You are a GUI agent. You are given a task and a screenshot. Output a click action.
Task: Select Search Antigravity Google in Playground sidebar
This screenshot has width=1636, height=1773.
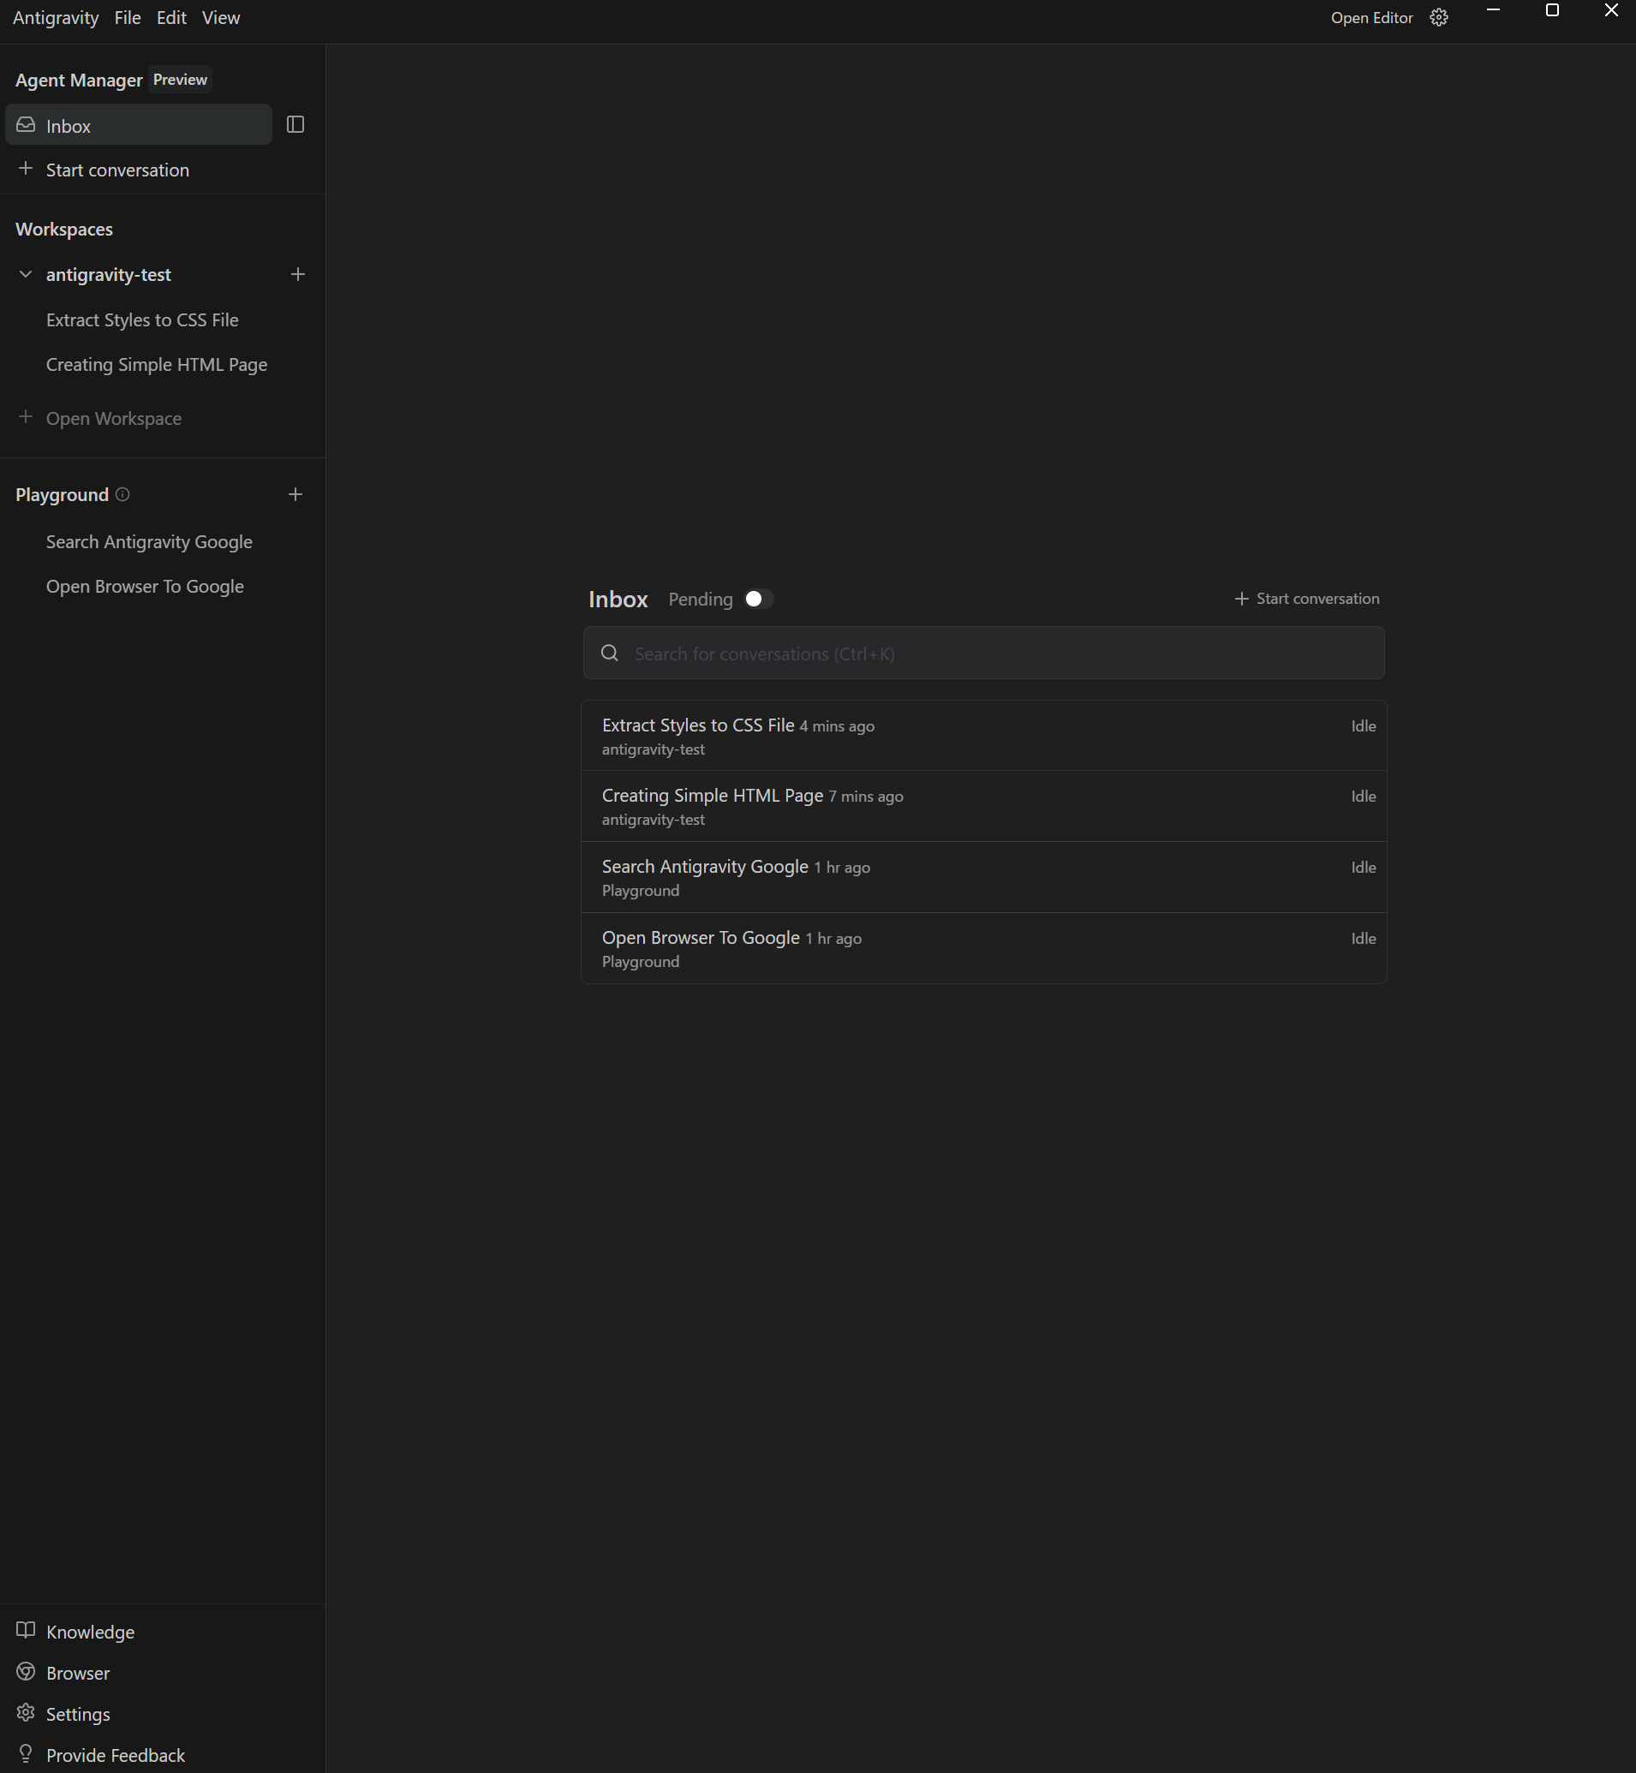pos(149,541)
